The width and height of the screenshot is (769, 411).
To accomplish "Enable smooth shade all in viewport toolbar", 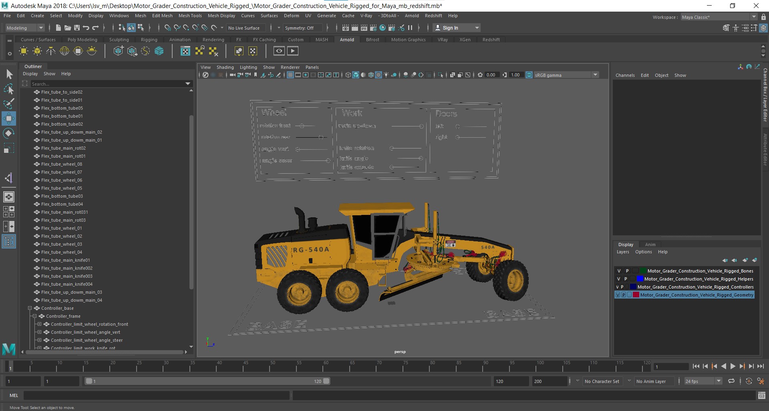I will tap(356, 75).
